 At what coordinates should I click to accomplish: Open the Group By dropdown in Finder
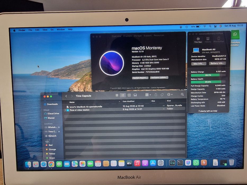[148, 95]
